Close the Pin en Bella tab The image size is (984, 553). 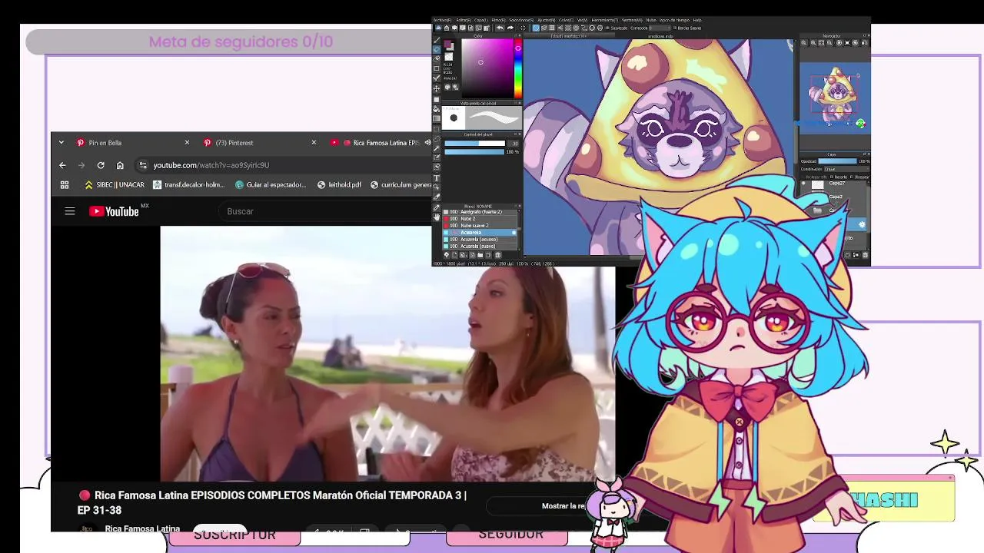(x=187, y=142)
